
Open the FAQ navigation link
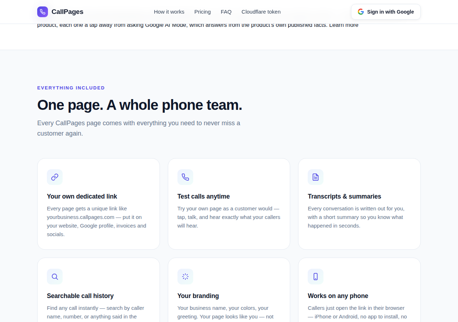click(x=226, y=12)
